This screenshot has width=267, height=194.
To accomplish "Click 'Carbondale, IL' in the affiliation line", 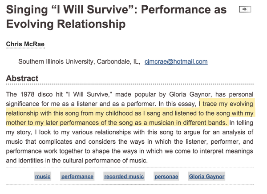I will click(x=118, y=61).
